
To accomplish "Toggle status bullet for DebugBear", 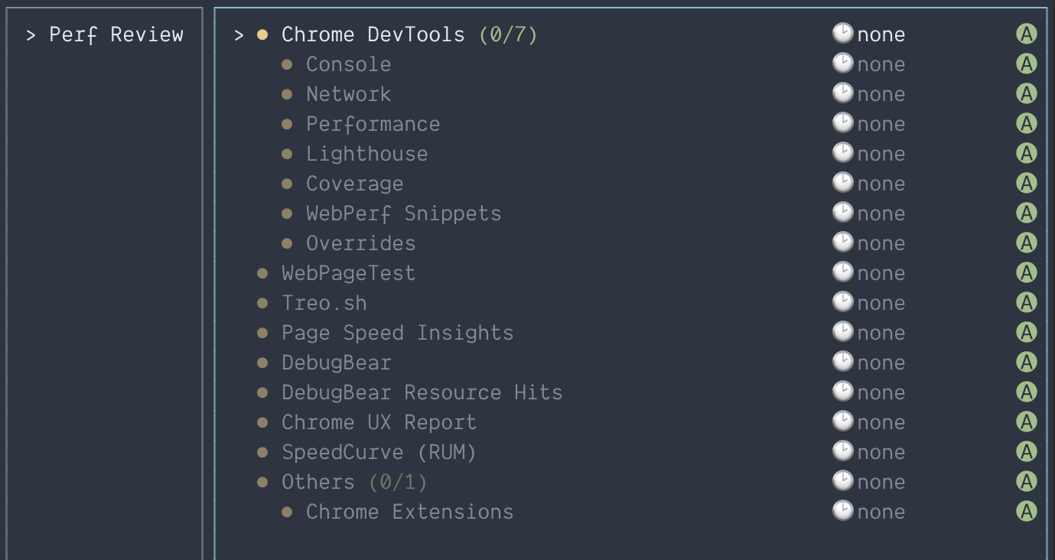I will point(262,363).
